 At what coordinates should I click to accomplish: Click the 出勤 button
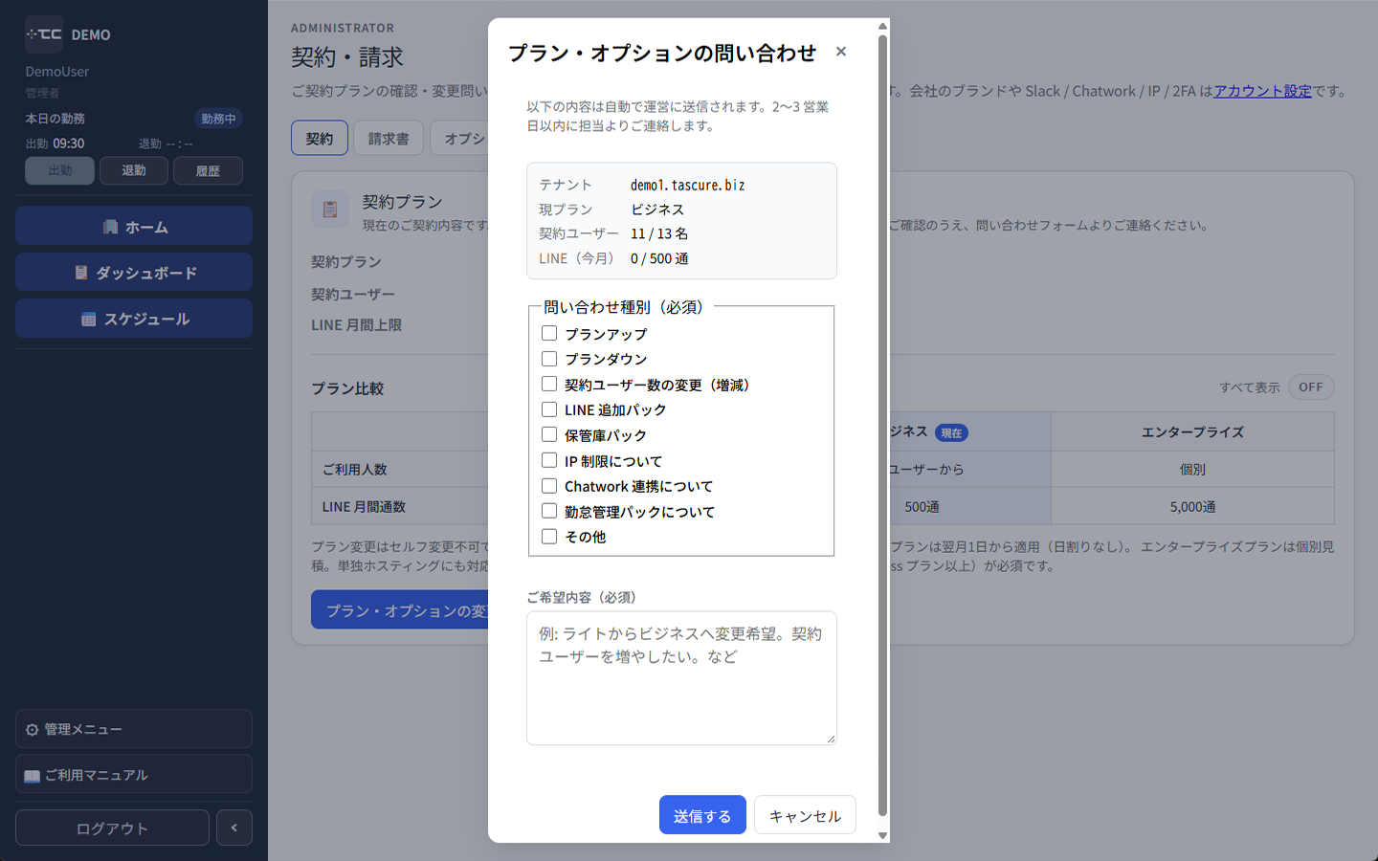tap(59, 170)
